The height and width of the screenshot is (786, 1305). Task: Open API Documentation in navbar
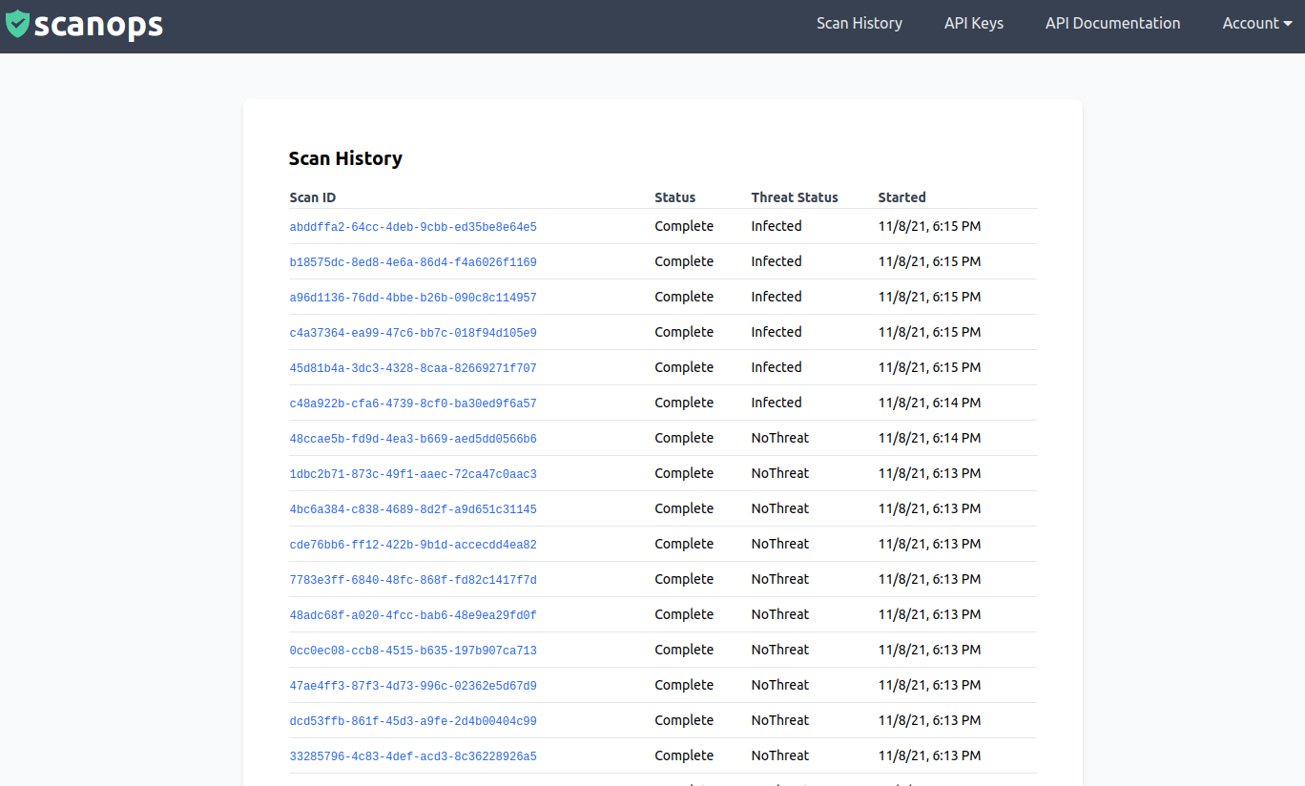pyautogui.click(x=1112, y=24)
